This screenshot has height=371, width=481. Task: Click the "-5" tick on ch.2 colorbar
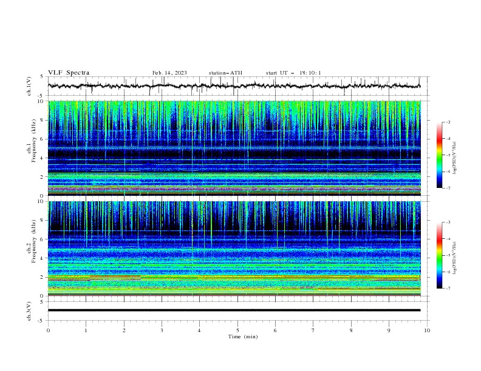coord(448,255)
